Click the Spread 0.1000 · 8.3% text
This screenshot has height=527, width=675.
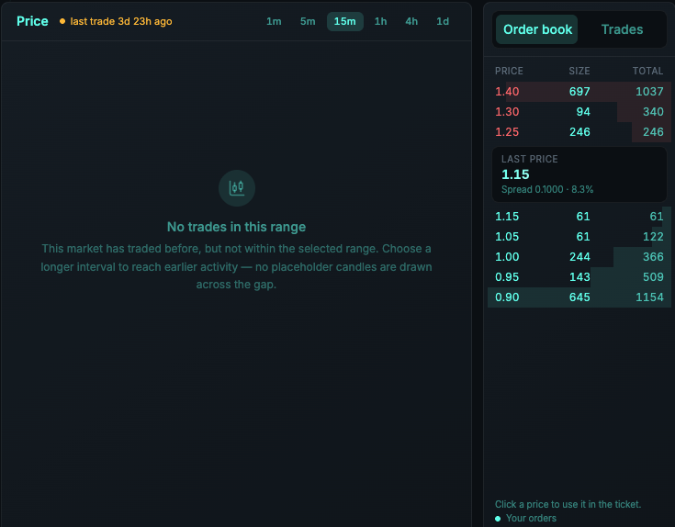(x=547, y=190)
